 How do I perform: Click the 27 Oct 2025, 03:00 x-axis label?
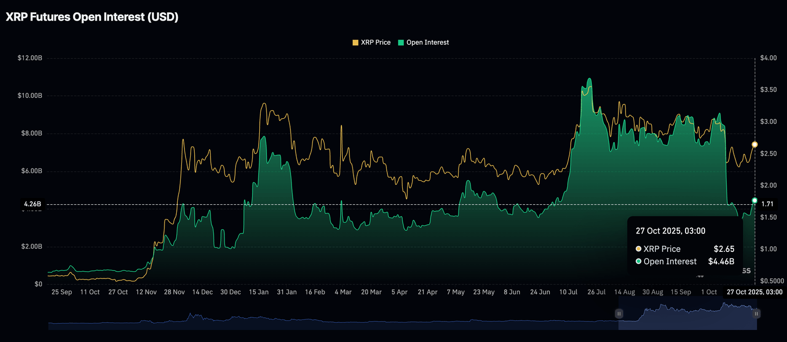[x=755, y=292]
